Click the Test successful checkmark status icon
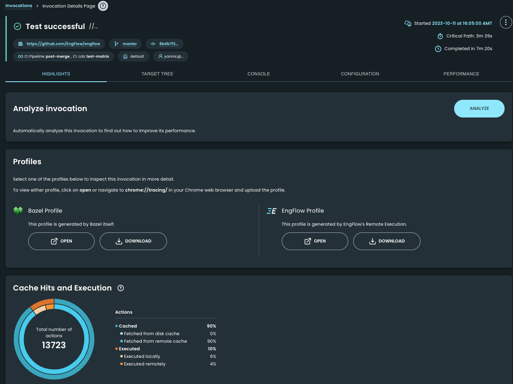The width and height of the screenshot is (513, 384). click(17, 27)
